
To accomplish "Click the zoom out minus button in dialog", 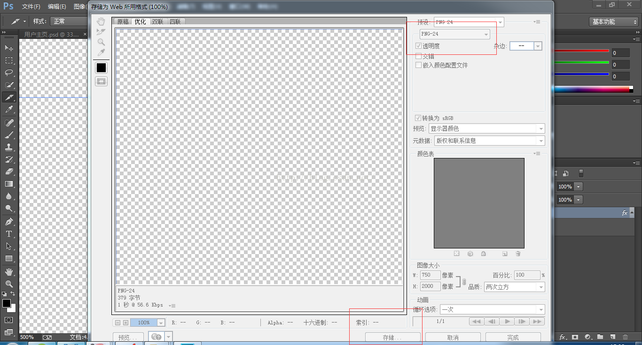I will click(x=118, y=322).
